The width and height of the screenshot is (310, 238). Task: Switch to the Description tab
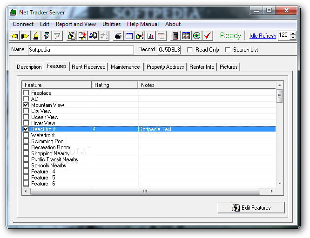[x=29, y=67]
